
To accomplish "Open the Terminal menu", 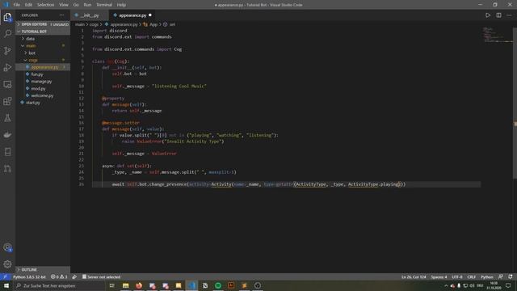I will (x=104, y=5).
